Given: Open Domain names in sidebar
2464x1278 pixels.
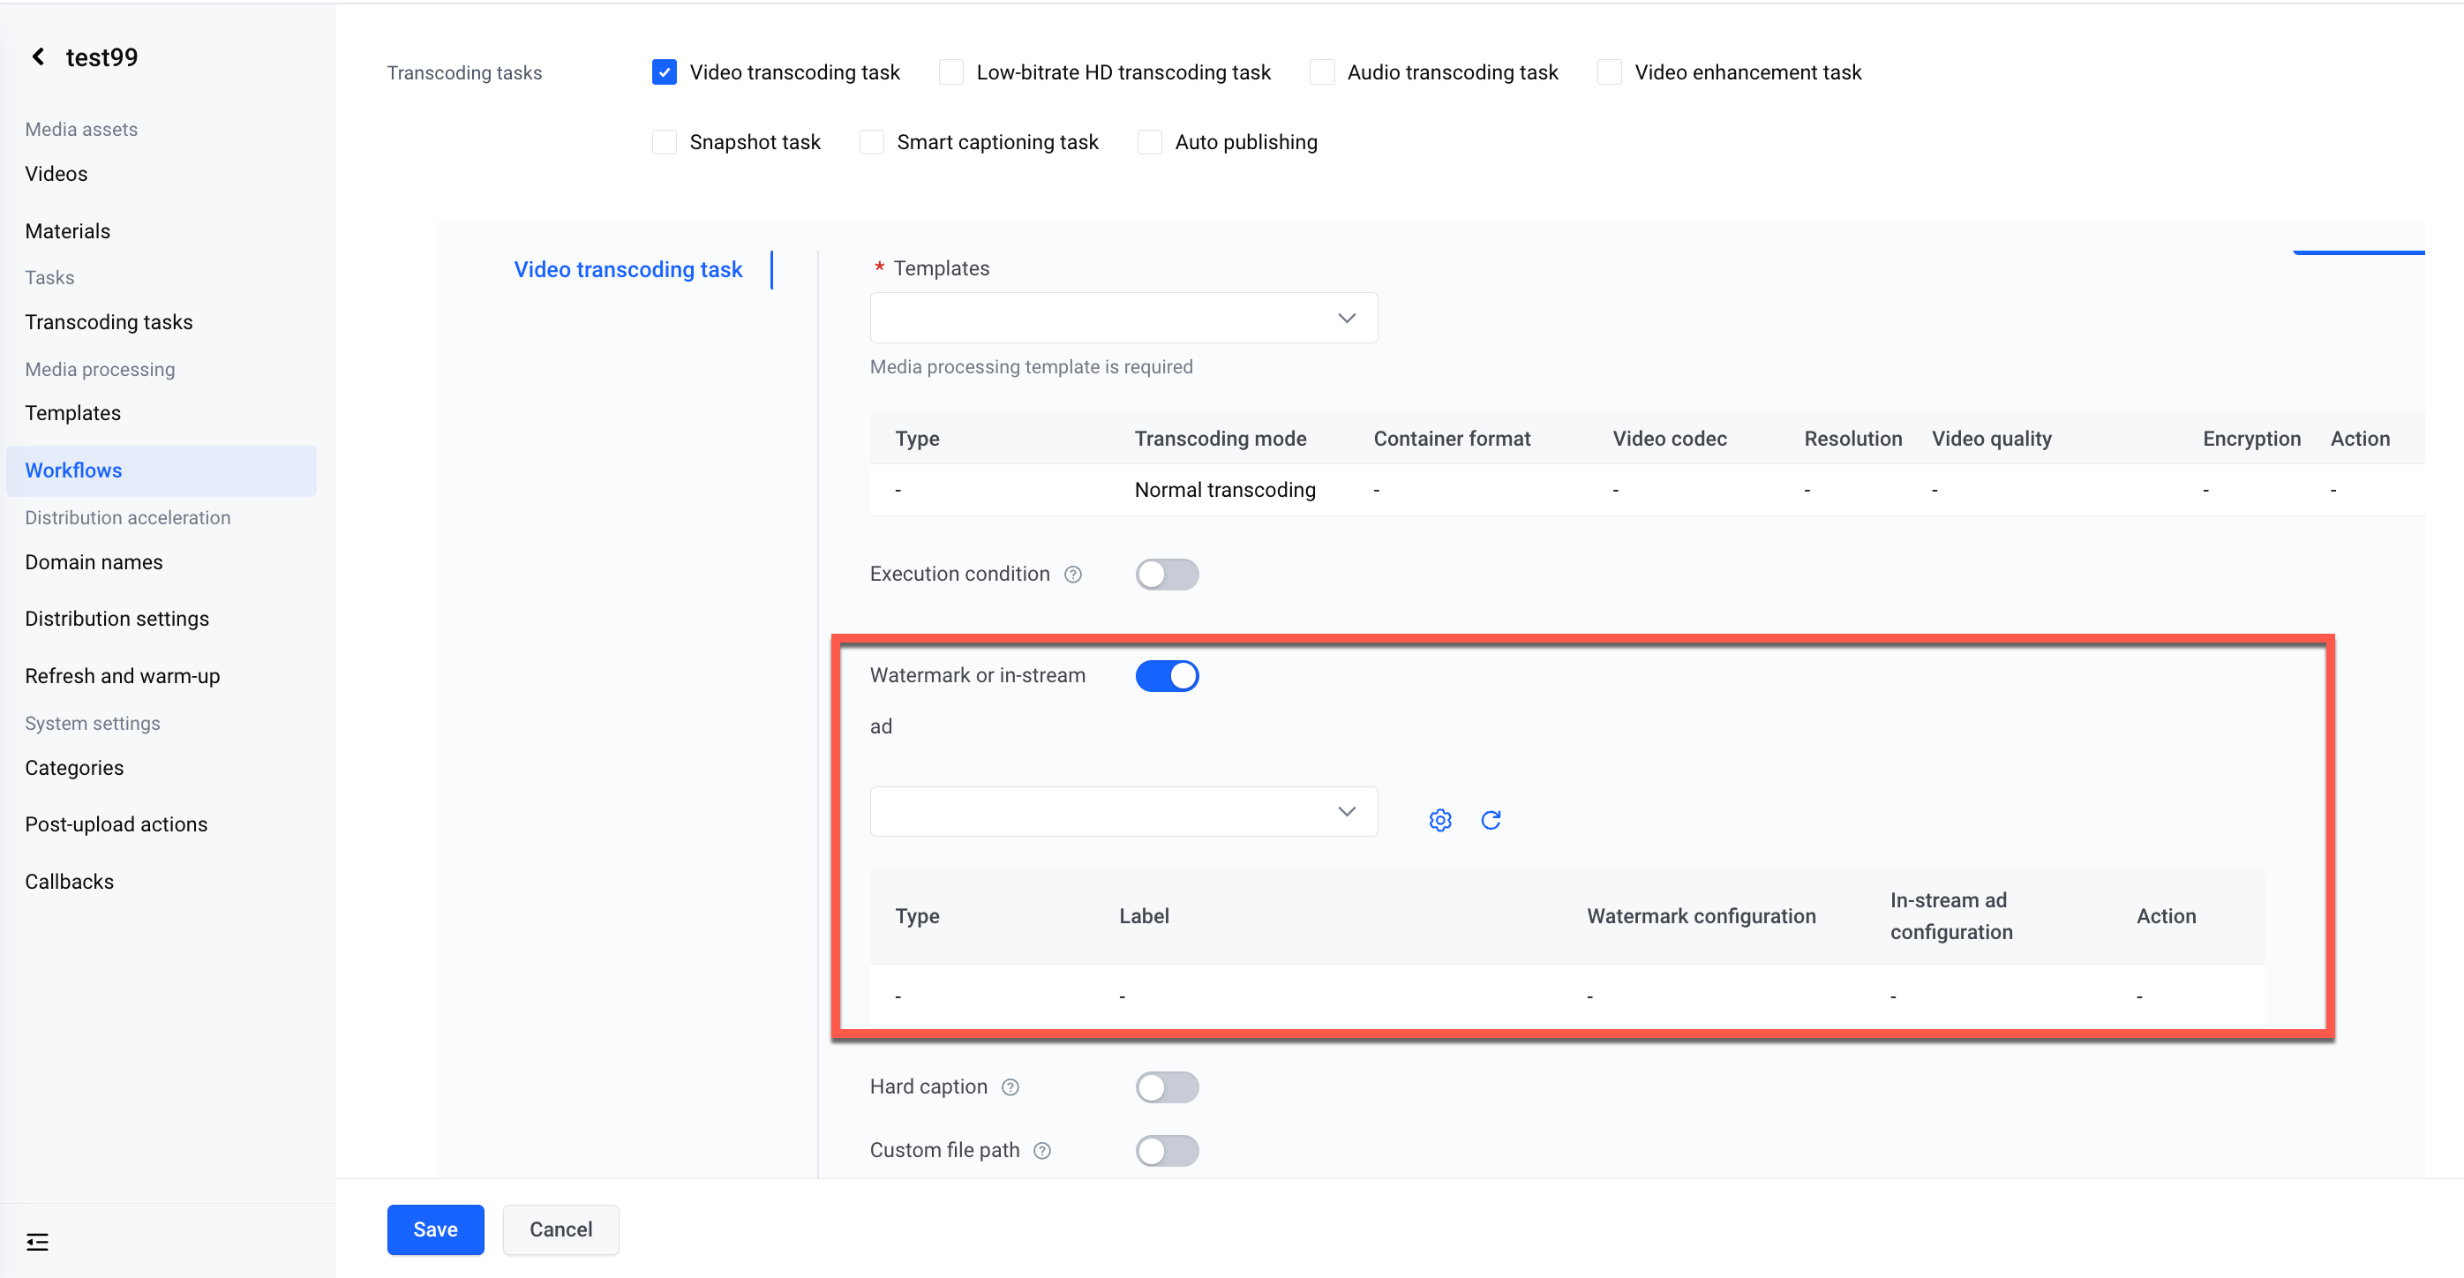Looking at the screenshot, I should [94, 562].
